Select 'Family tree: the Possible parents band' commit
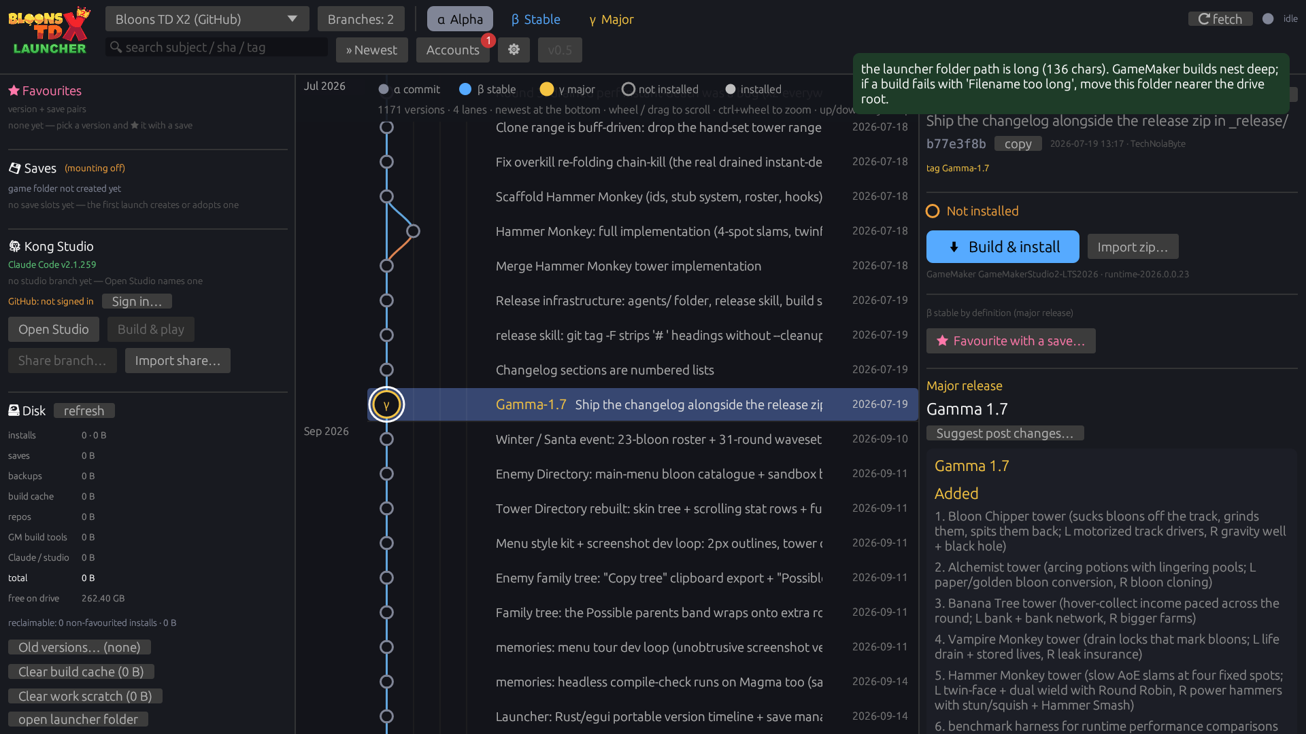The height and width of the screenshot is (734, 1306). point(643,612)
